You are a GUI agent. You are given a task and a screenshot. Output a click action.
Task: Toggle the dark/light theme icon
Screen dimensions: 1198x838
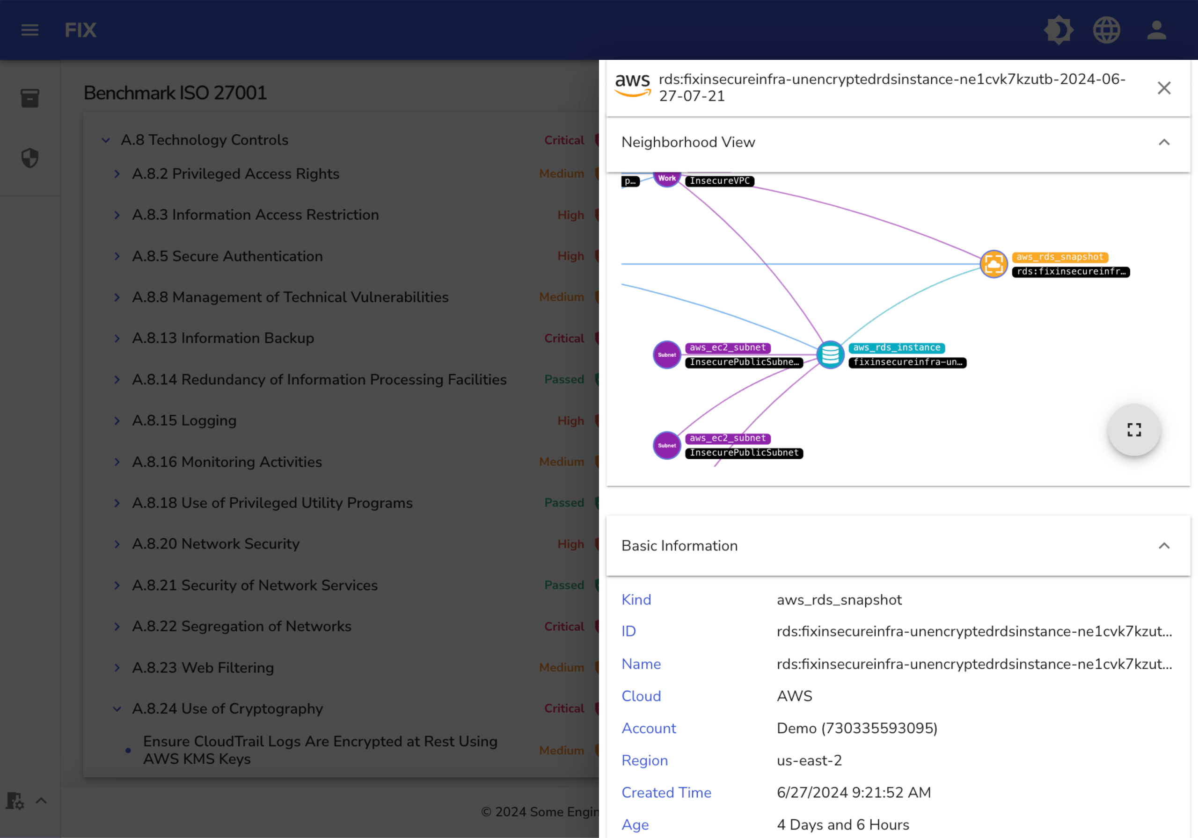click(1058, 30)
